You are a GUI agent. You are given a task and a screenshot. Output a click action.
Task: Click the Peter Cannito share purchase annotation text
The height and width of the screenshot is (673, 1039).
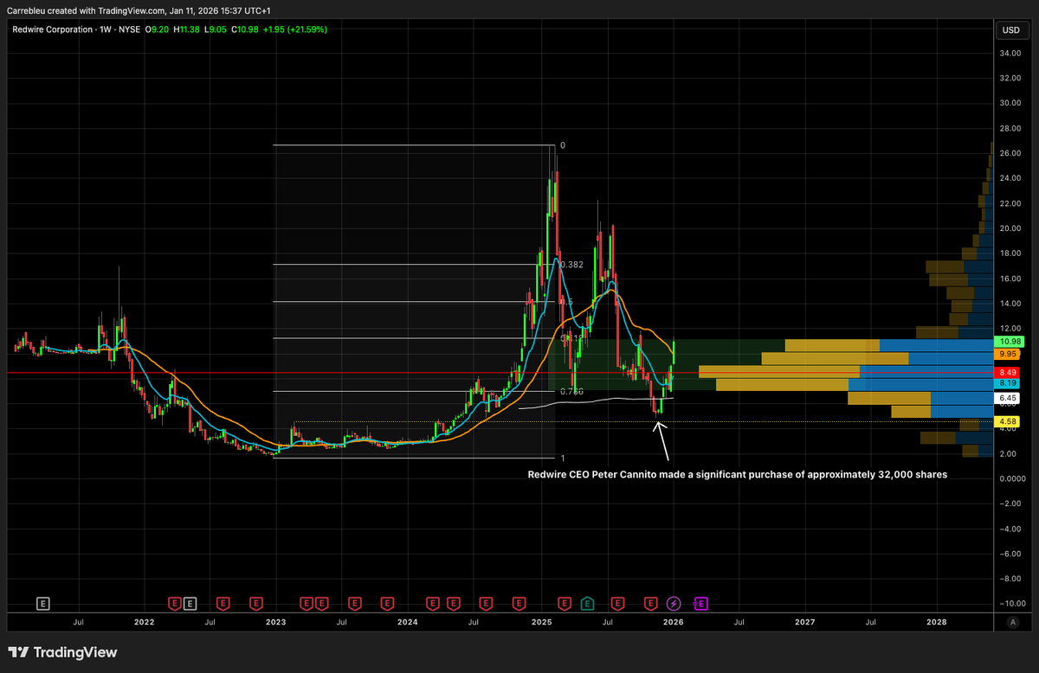click(737, 475)
